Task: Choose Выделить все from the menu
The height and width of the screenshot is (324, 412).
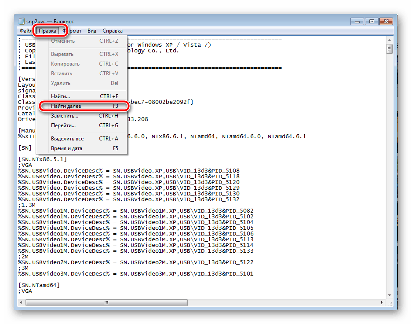Action: (67, 139)
